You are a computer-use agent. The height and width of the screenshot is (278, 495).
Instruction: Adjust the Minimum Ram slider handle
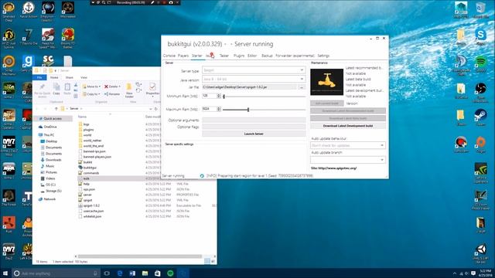click(224, 96)
